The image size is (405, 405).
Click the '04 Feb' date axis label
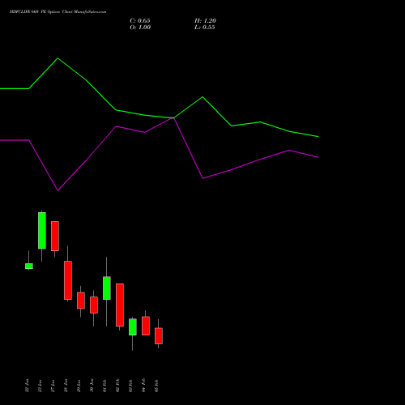pos(143,386)
